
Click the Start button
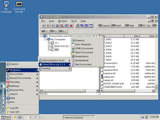(x=5, y=117)
